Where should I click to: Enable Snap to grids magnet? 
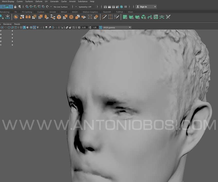pos(27,7)
